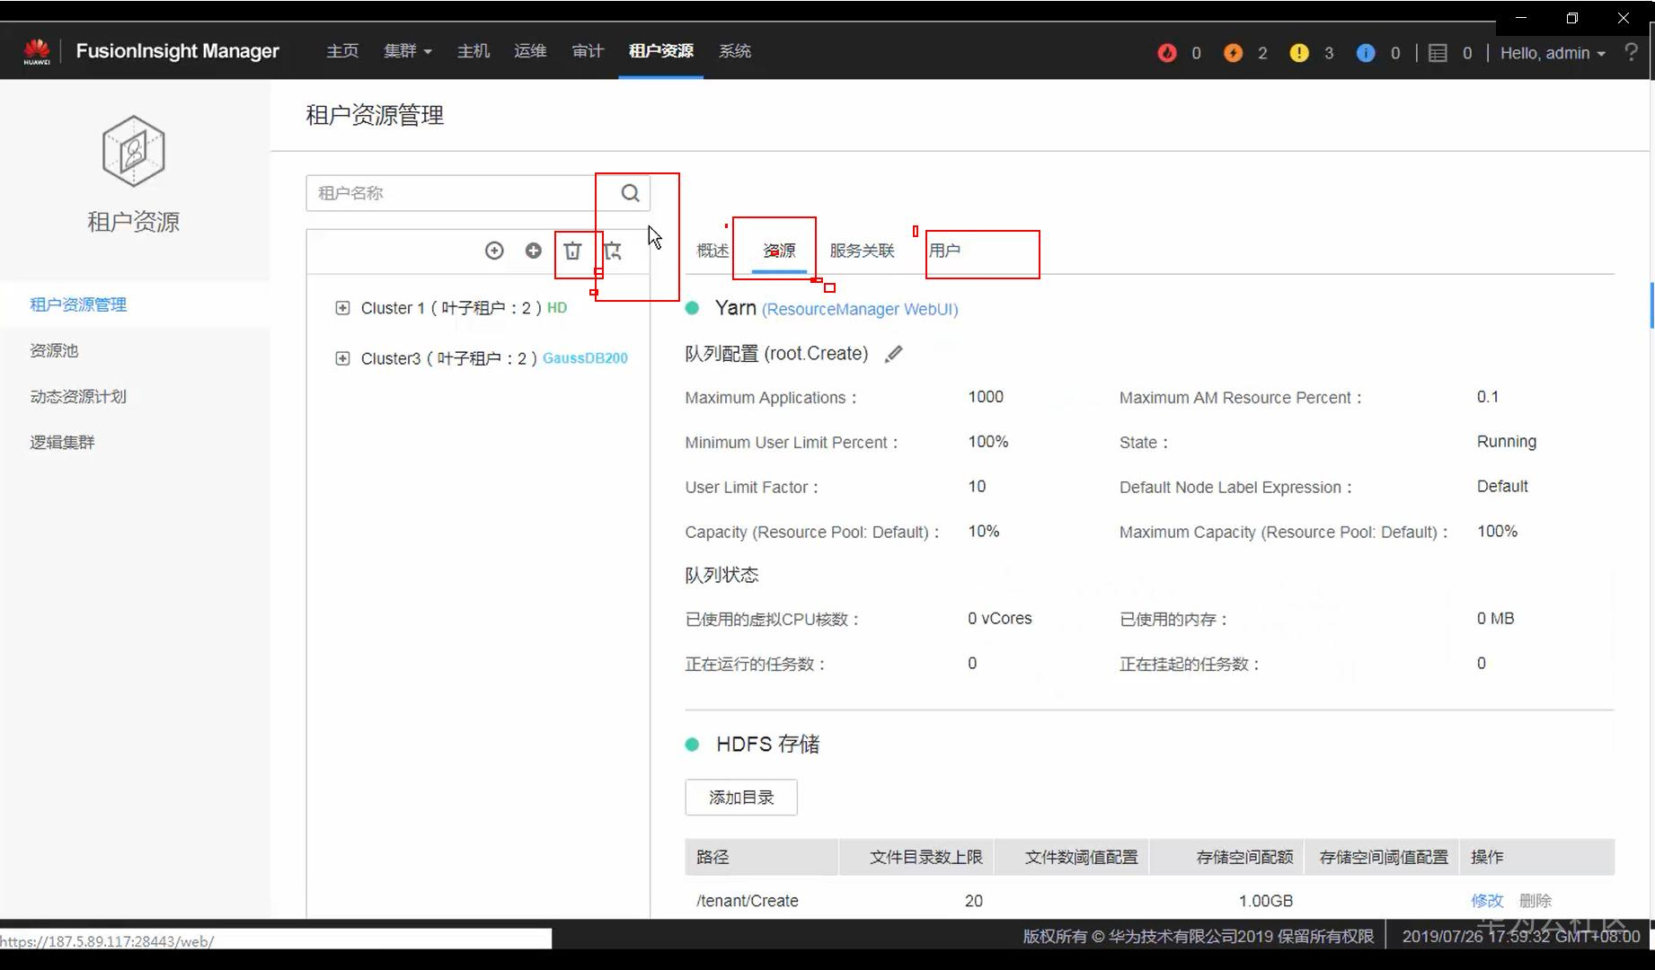The image size is (1655, 970).
Task: Click the 路径 column header
Action: (x=712, y=858)
